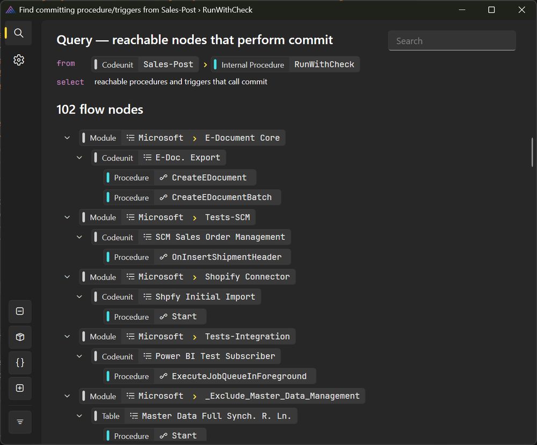The height and width of the screenshot is (445, 537).
Task: Click the 'E-Document Core' module name
Action: click(x=243, y=138)
